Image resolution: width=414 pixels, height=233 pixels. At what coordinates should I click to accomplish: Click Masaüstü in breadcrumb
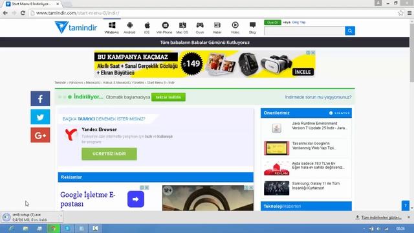pos(93,83)
